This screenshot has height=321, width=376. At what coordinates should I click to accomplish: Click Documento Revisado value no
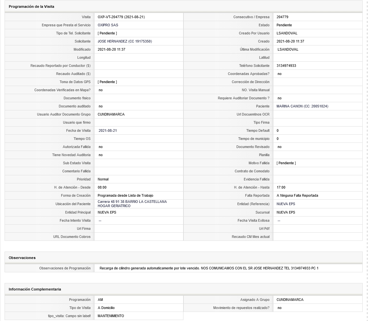coord(279,147)
